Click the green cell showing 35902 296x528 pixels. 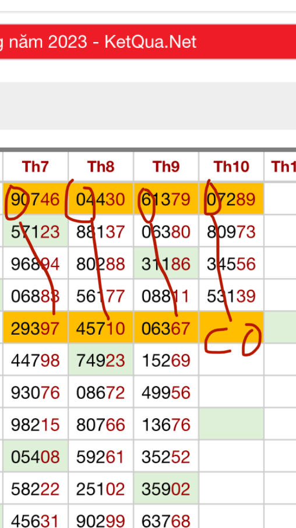coord(166,489)
